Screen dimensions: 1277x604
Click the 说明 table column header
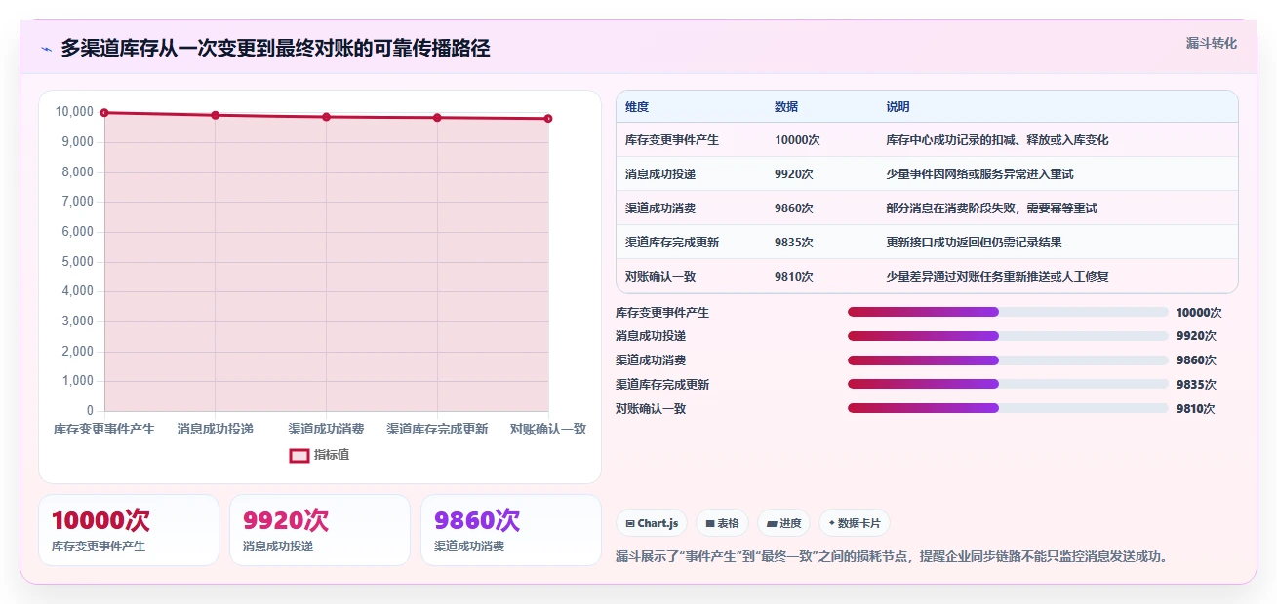click(898, 107)
